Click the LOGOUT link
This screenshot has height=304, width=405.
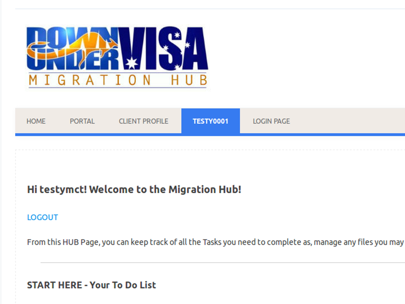coord(42,217)
